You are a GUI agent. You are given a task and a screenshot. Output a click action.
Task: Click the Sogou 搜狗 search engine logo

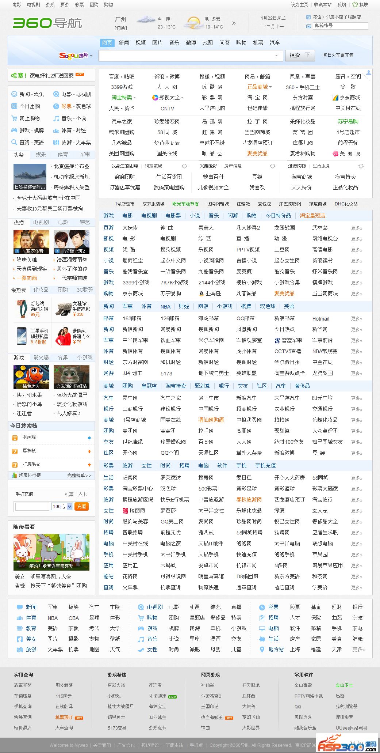click(x=73, y=56)
